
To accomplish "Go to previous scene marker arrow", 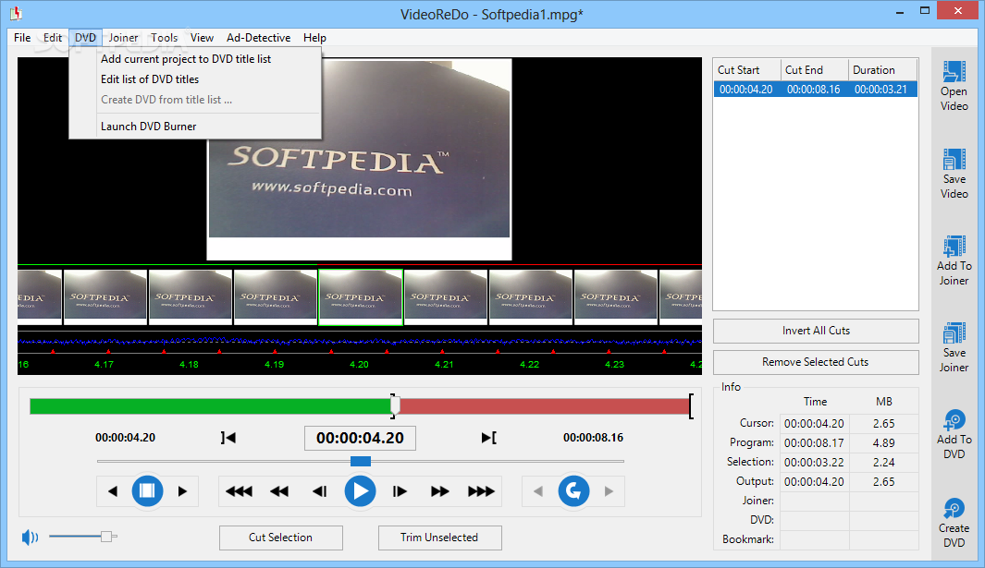I will point(538,491).
